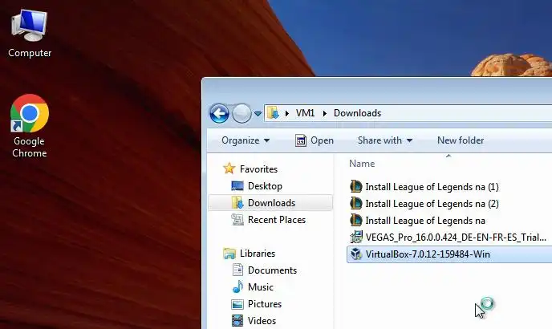The height and width of the screenshot is (329, 552).
Task: Select the Computer desktop icon
Action: coord(30,34)
